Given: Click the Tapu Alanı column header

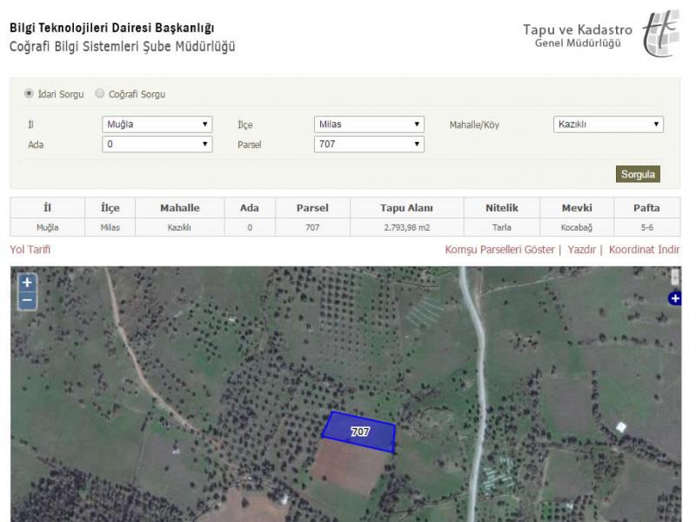Looking at the screenshot, I should (406, 208).
